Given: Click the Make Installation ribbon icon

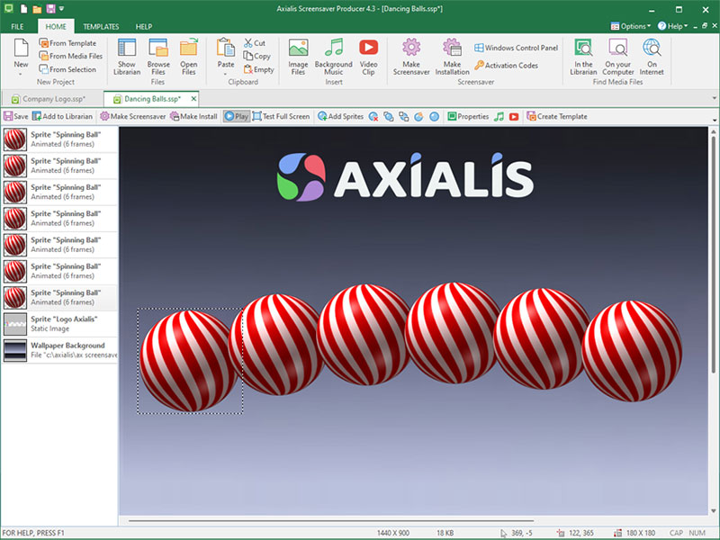Looking at the screenshot, I should pyautogui.click(x=452, y=56).
